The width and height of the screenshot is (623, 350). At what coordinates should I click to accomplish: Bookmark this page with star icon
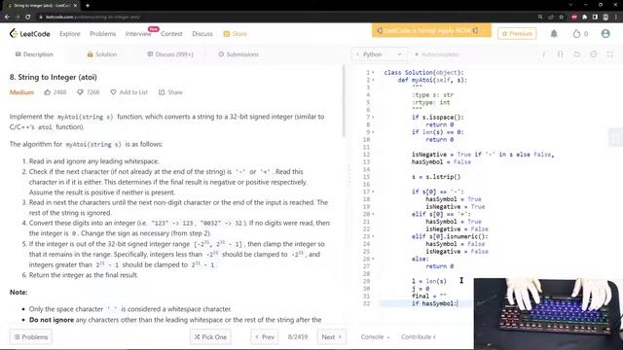pyautogui.click(x=561, y=17)
